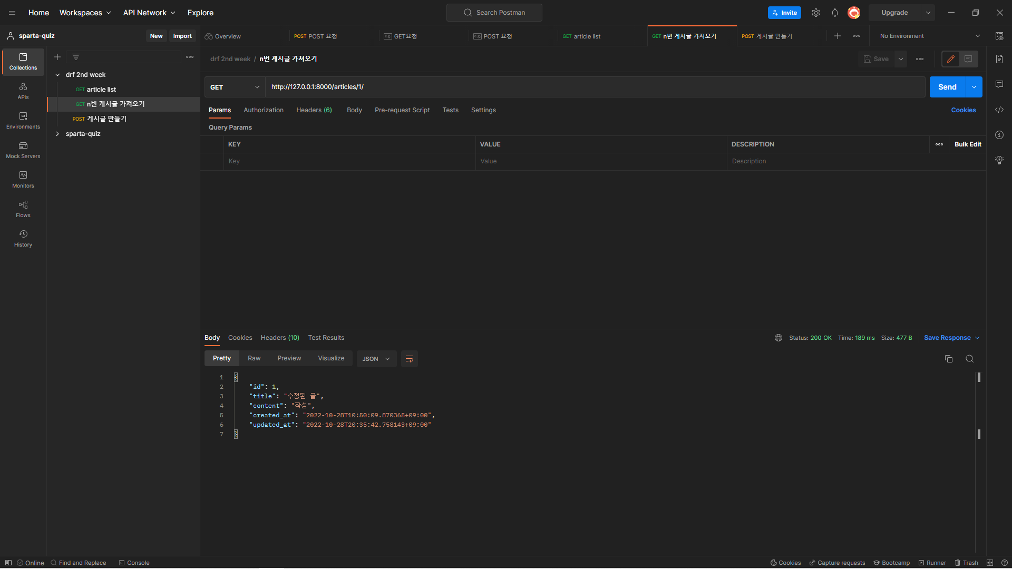Open the code snippet panel icon
This screenshot has height=569, width=1012.
(999, 110)
